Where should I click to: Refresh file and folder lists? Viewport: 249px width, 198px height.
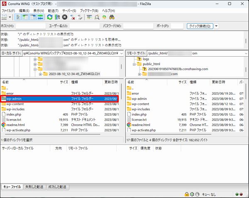[50, 17]
